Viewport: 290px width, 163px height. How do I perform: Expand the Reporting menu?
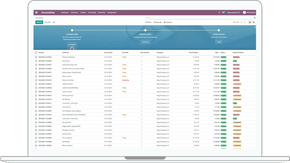[x=101, y=12]
